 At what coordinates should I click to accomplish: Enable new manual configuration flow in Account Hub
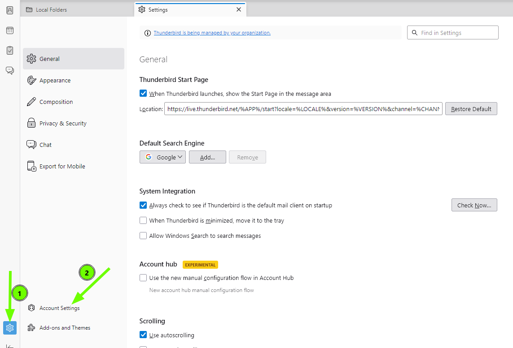click(143, 278)
